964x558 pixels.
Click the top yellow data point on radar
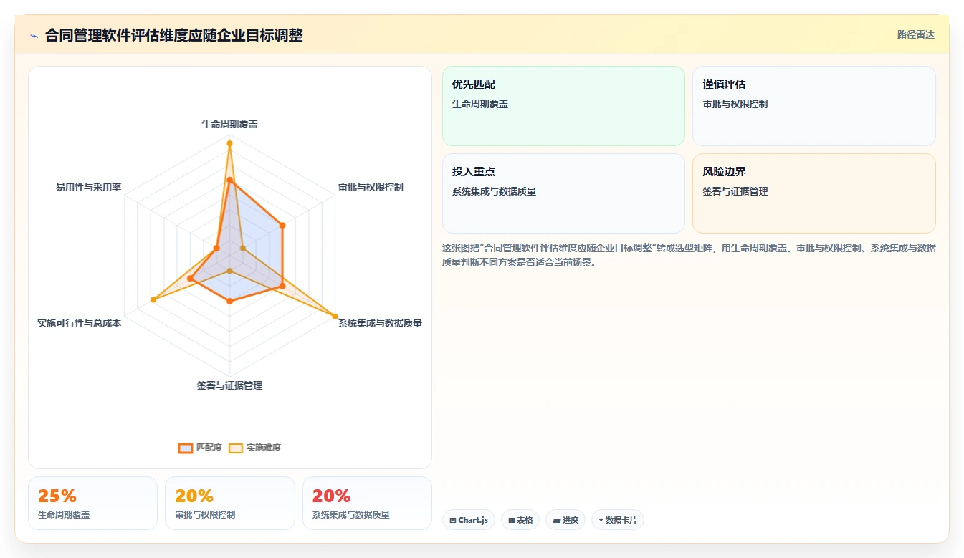click(229, 143)
